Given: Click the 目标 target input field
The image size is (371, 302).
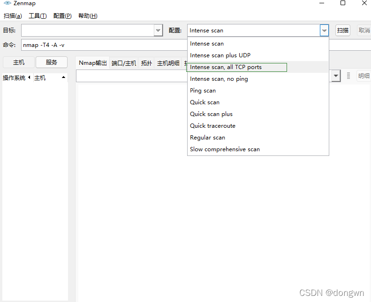Looking at the screenshot, I should (88, 31).
